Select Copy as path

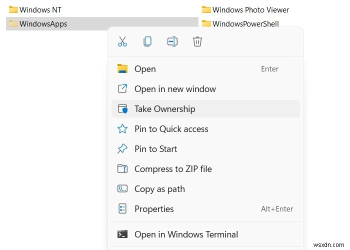coord(205,189)
